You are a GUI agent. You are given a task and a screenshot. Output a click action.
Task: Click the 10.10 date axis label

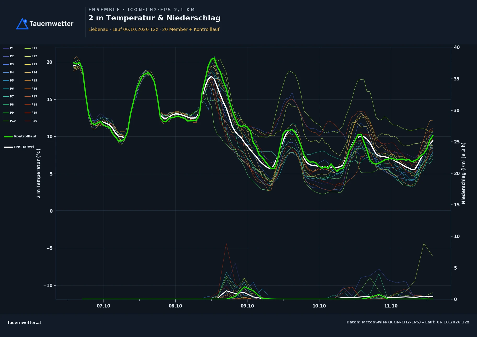(x=319, y=306)
